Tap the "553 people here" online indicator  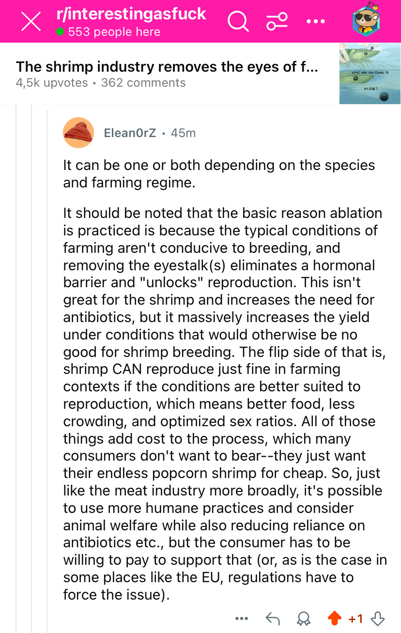click(x=108, y=32)
